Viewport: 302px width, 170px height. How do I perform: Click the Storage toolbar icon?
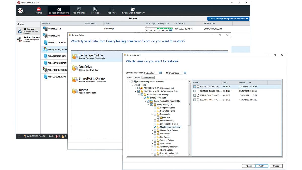pos(95,11)
